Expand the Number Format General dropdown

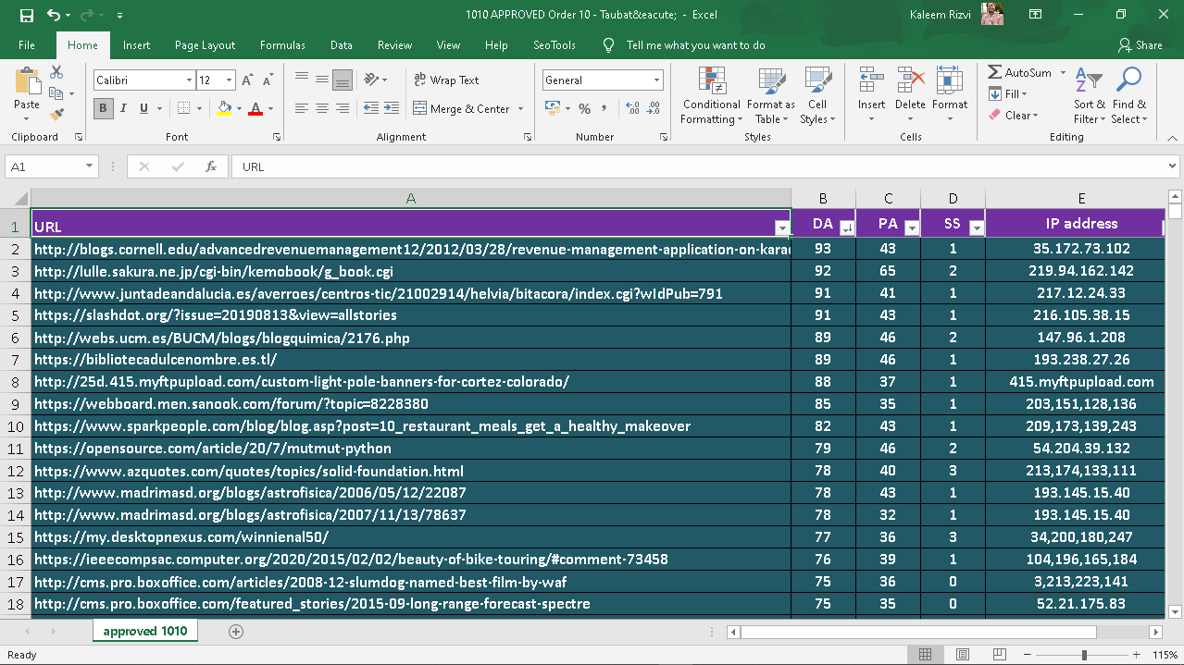pyautogui.click(x=656, y=80)
